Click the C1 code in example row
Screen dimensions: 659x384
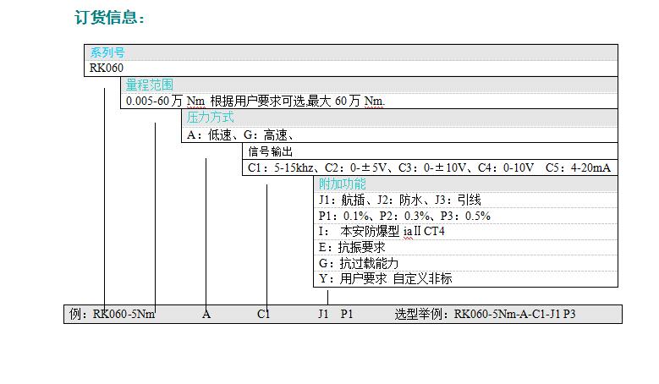coord(264,315)
